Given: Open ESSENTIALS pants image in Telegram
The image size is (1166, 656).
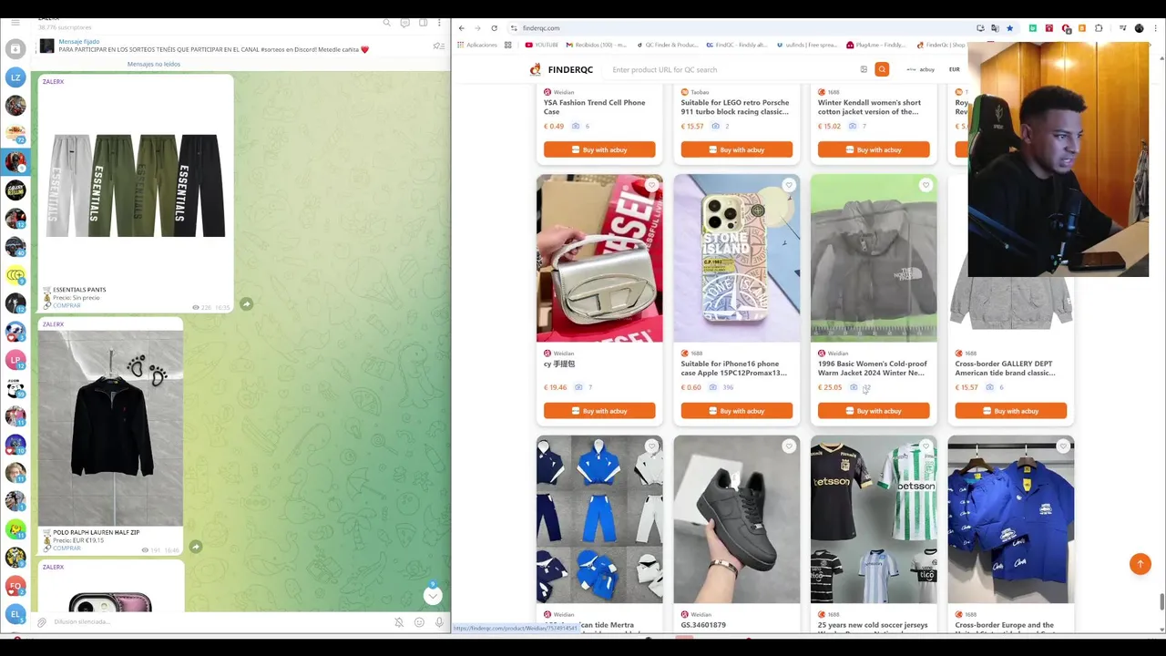Looking at the screenshot, I should point(136,186).
